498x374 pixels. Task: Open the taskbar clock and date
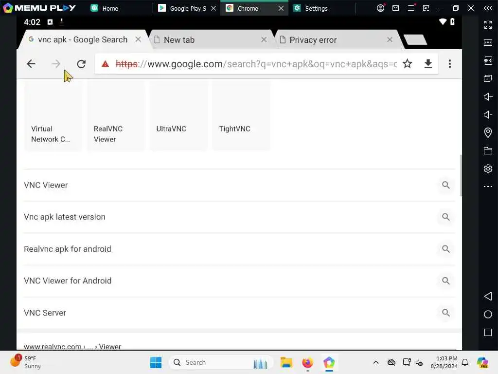pyautogui.click(x=444, y=362)
